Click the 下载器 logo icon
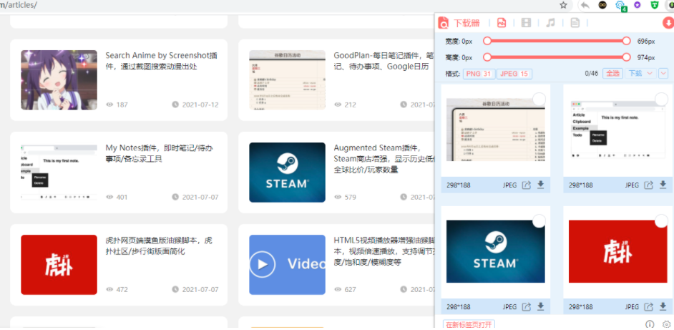Image resolution: width=674 pixels, height=330 pixels. tap(444, 23)
